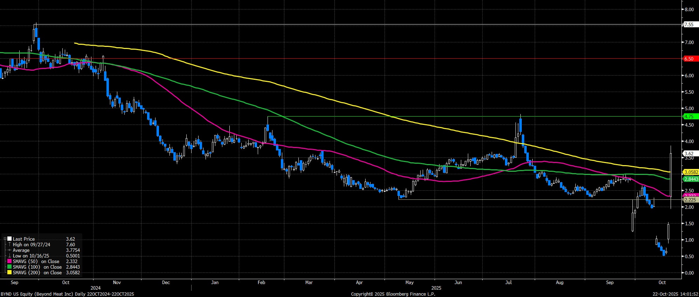This screenshot has width=699, height=297.
Task: Click the magenta SMAVG (50) legend swatch
Action: click(9, 261)
